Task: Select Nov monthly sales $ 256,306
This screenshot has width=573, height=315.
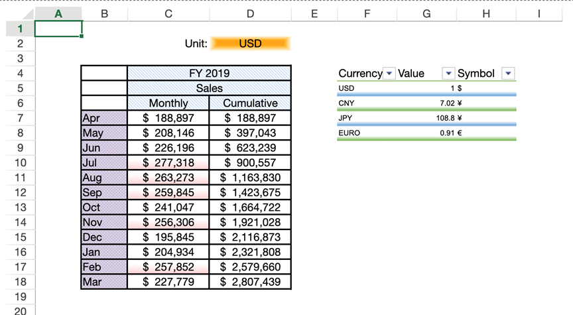Action: (168, 222)
